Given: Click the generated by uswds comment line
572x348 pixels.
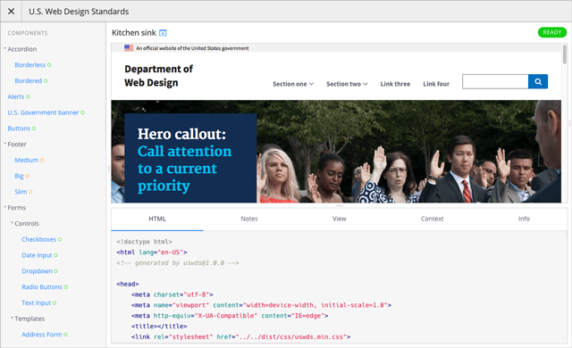Looking at the screenshot, I should tap(178, 263).
